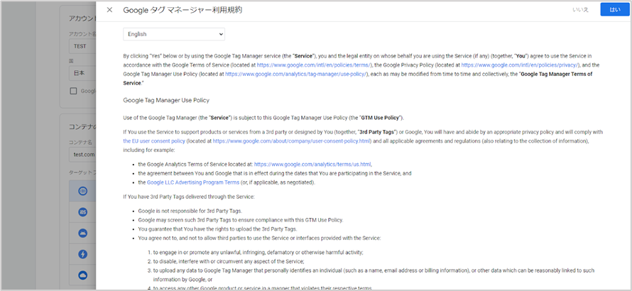Select the Server cloud icon in the background
The image size is (632, 291).
[82, 275]
